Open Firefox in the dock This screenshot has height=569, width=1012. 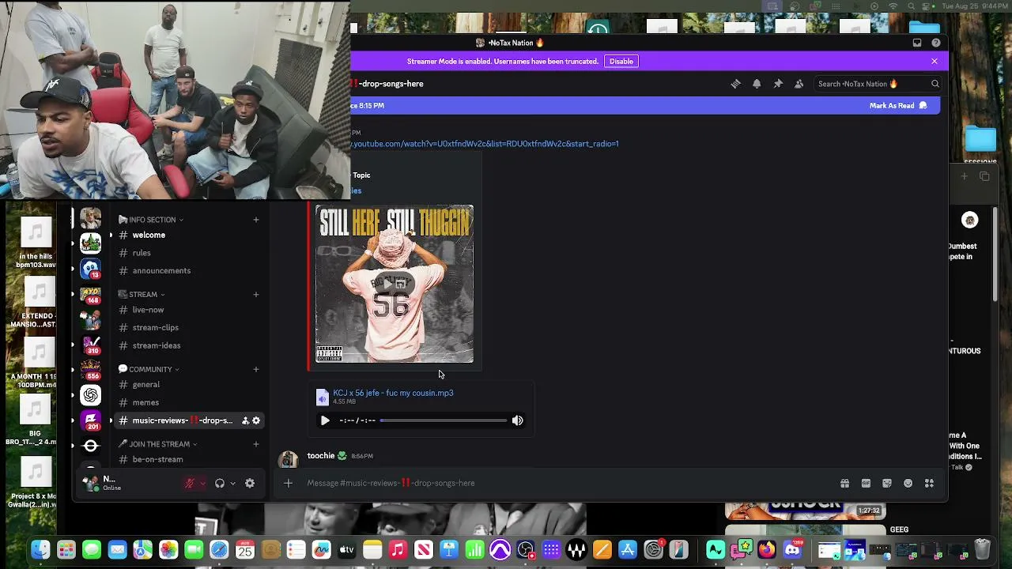click(x=767, y=550)
